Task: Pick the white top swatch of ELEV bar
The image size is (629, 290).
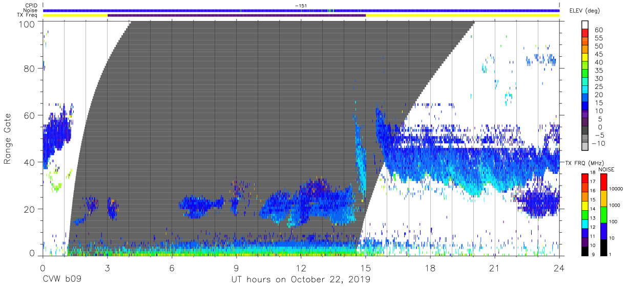Action: 585,24
